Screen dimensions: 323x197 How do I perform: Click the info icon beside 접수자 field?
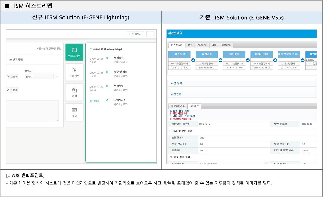coord(56,77)
